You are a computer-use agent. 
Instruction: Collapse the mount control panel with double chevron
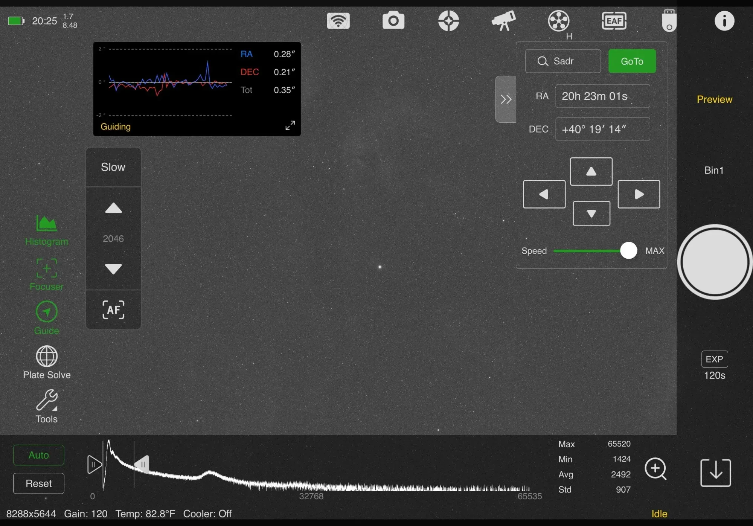coord(506,99)
